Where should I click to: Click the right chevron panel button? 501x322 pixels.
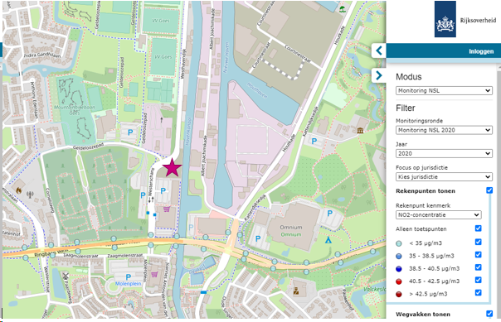tap(379, 75)
